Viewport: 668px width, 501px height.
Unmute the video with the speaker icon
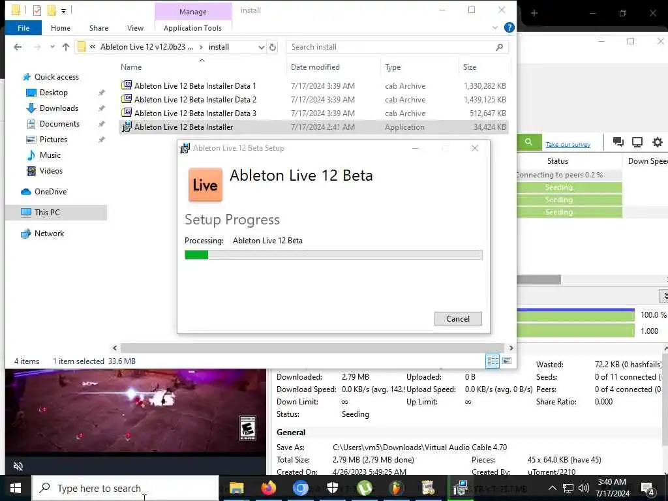pos(18,466)
